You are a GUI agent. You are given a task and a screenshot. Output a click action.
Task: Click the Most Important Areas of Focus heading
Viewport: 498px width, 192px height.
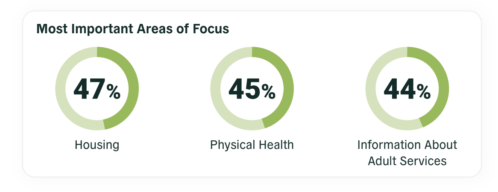(x=132, y=29)
